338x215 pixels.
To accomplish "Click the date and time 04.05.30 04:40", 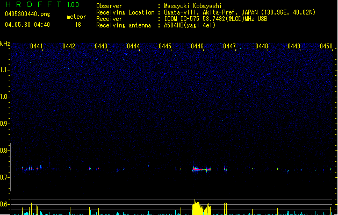I will tap(27, 25).
